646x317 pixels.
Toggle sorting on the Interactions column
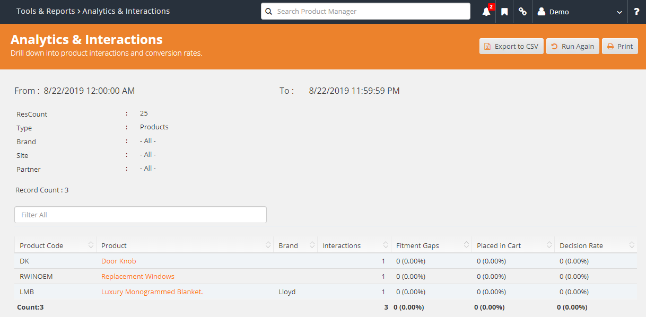387,245
